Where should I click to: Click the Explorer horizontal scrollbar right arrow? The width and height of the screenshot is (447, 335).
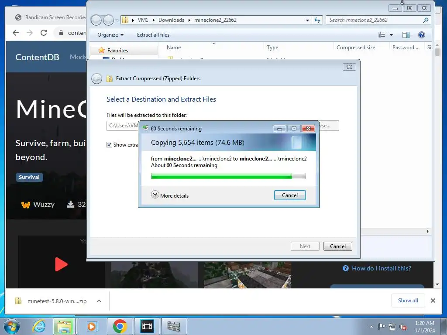[x=428, y=231]
